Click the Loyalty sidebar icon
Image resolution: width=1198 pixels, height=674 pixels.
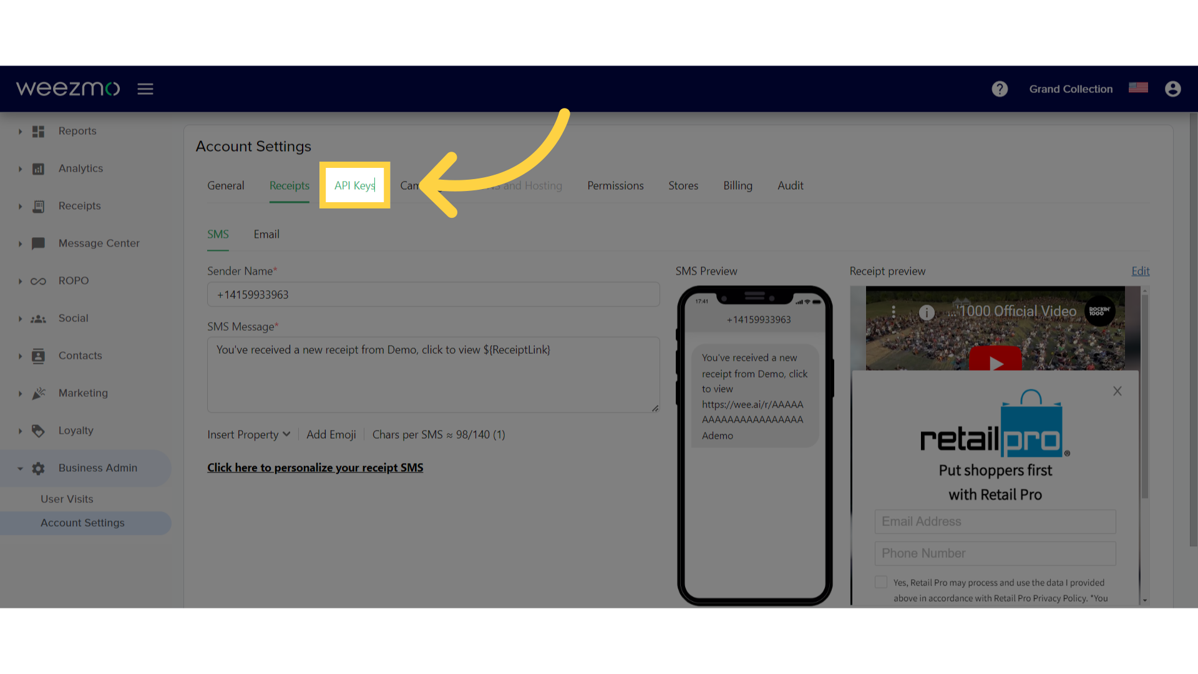38,429
